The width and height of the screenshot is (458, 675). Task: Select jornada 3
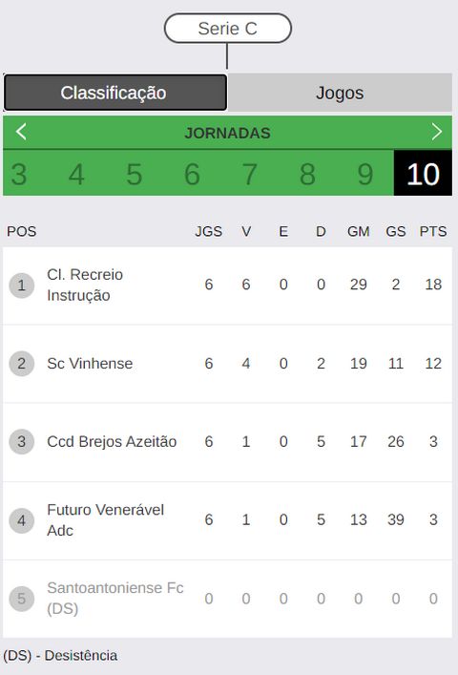pyautogui.click(x=19, y=174)
